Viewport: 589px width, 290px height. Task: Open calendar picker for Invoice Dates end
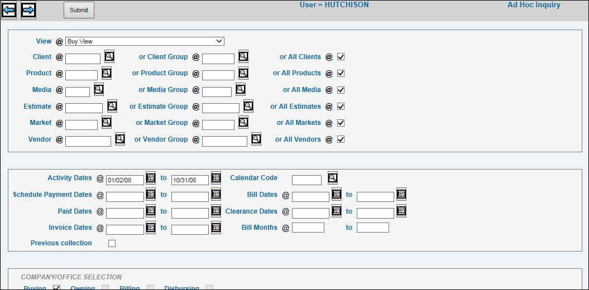coord(216,228)
